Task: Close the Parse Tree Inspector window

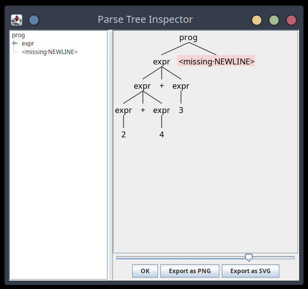Action: pyautogui.click(x=291, y=20)
